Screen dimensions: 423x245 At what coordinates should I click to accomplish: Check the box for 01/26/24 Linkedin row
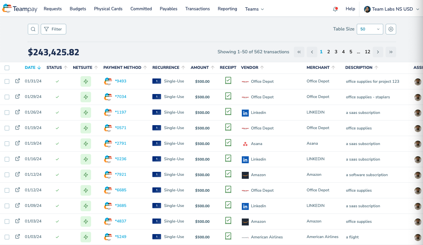click(x=7, y=113)
